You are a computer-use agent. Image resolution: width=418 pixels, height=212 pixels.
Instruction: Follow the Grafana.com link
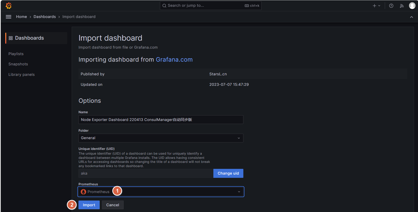(174, 60)
